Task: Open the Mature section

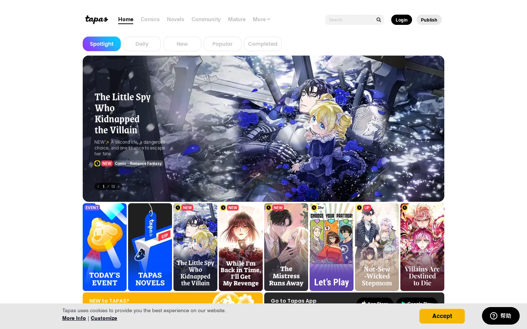Action: pos(237,19)
